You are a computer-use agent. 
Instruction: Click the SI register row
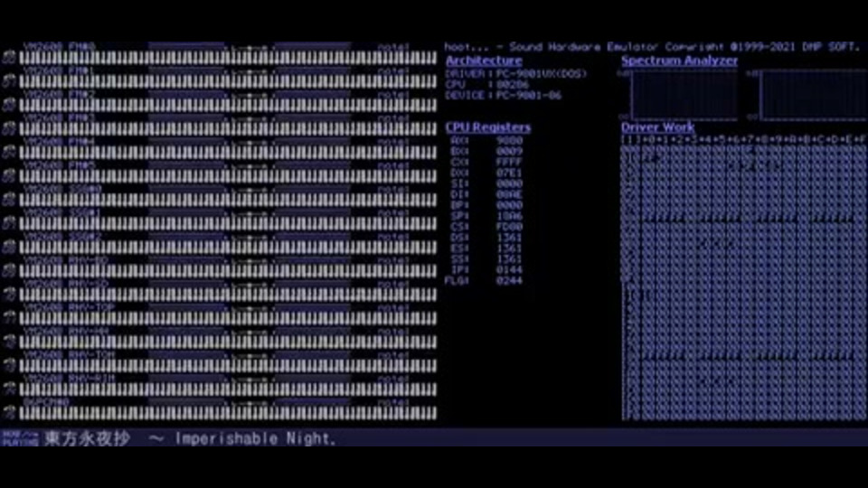[x=486, y=183]
